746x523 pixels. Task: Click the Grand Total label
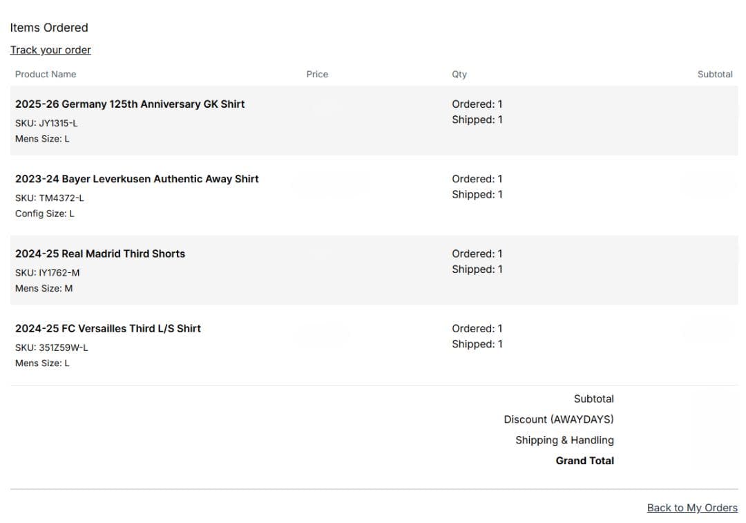[x=585, y=461]
